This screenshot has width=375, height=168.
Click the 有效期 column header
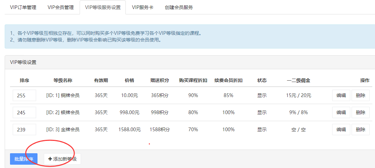101,80
